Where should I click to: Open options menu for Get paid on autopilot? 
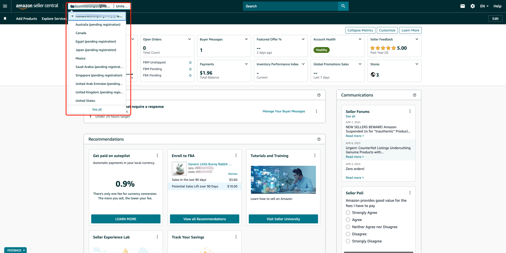(157, 155)
